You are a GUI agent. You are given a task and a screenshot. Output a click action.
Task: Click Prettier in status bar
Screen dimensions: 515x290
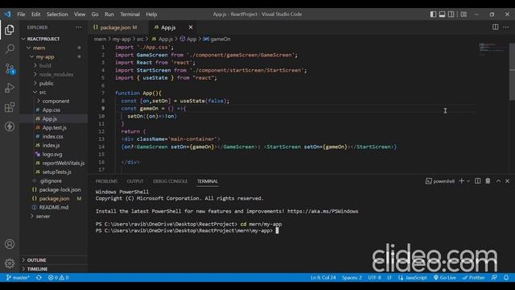474,277
